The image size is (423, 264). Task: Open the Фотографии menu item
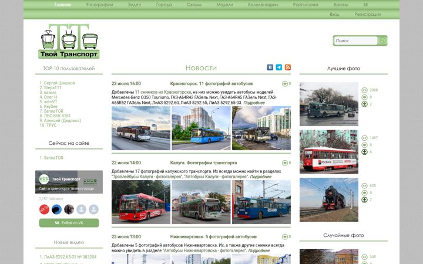[x=99, y=5]
